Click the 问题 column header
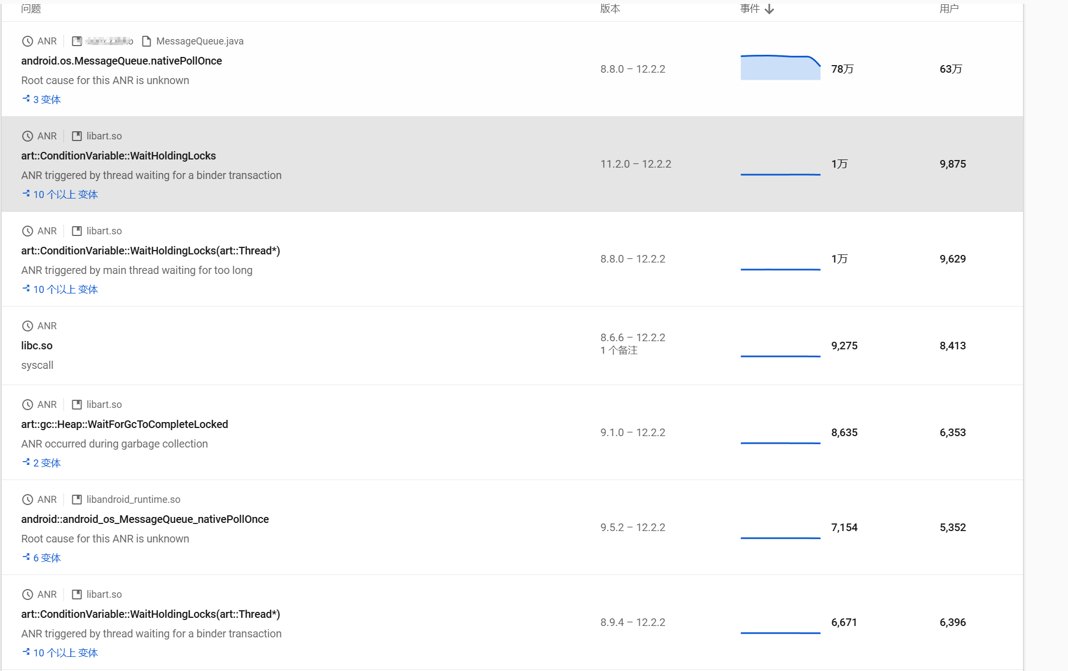The height and width of the screenshot is (671, 1068). click(x=31, y=9)
